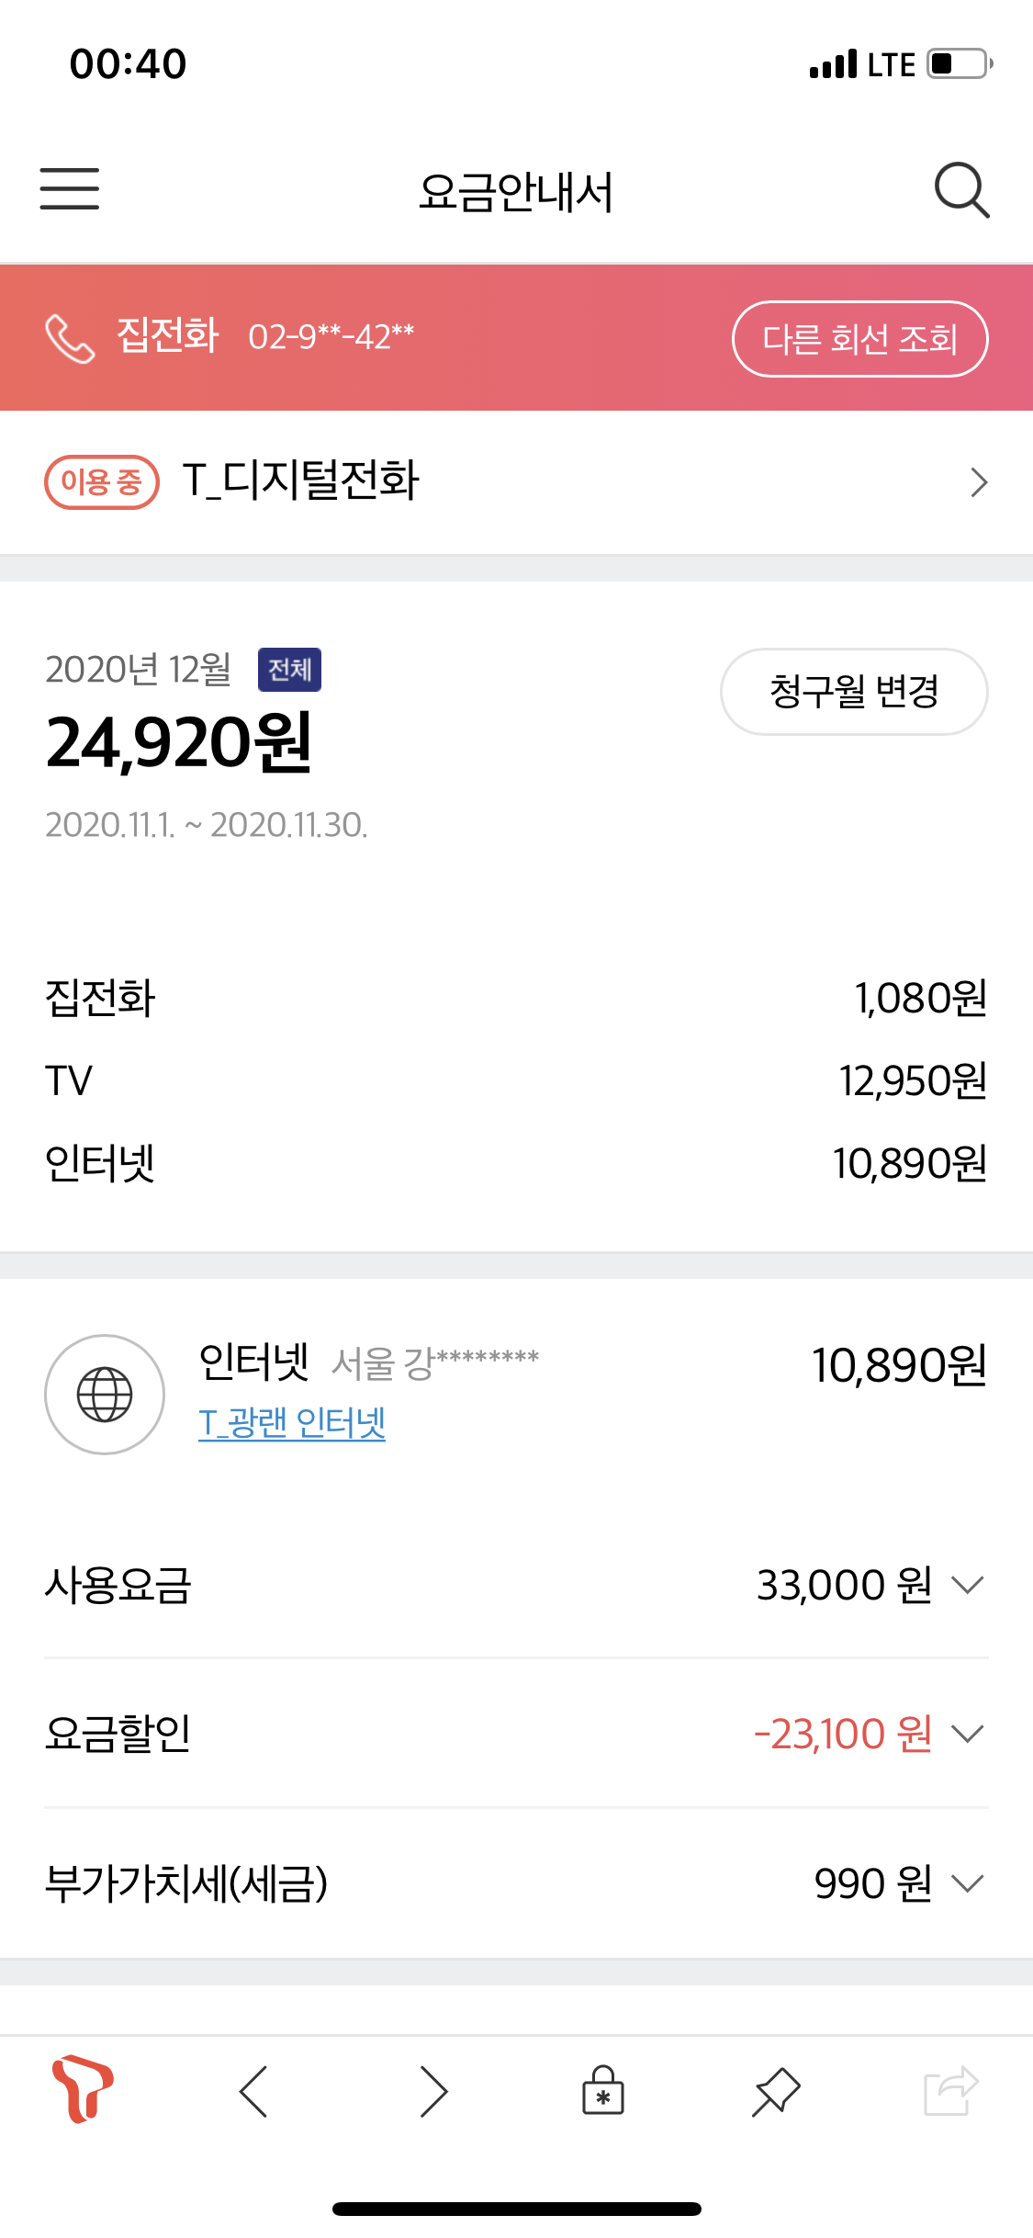Viewport: 1033px width, 2238px height.
Task: Tap the pin icon in bottom bar
Action: (x=776, y=2092)
